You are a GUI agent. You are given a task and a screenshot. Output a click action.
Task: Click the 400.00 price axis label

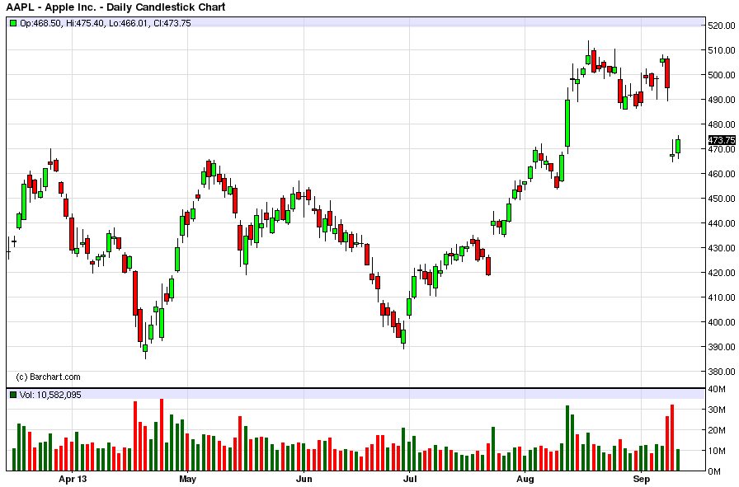[x=722, y=322]
